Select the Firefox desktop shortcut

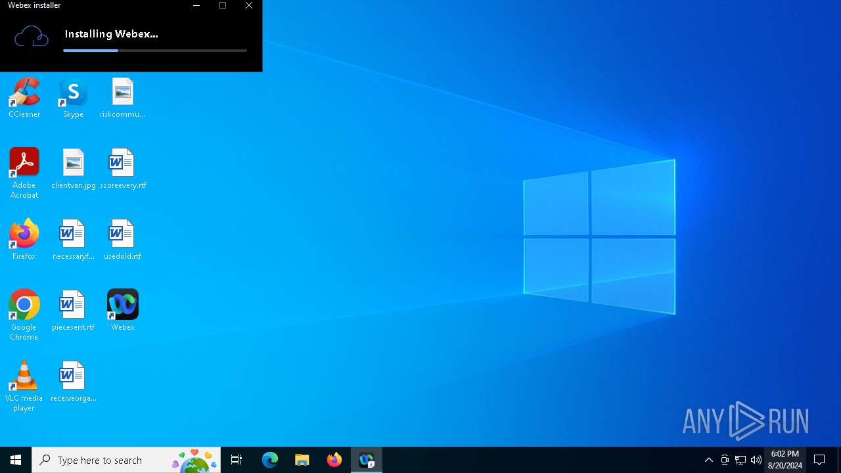pos(24,240)
